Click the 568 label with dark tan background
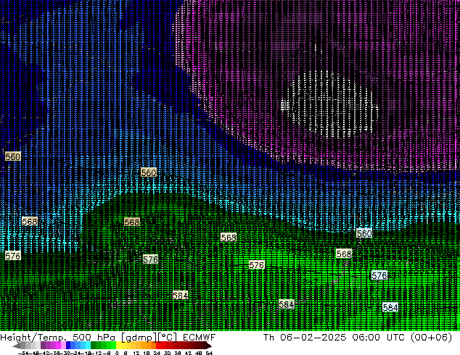This screenshot has width=460, height=355. [132, 222]
